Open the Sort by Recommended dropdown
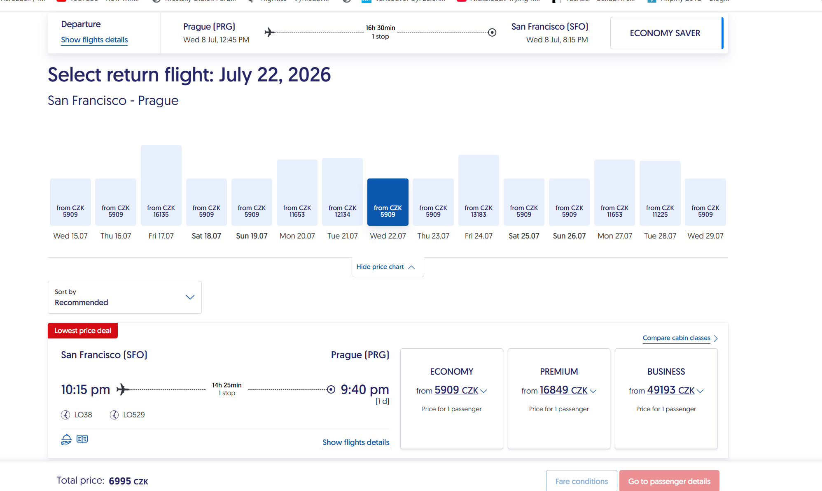The height and width of the screenshot is (491, 822). click(124, 297)
